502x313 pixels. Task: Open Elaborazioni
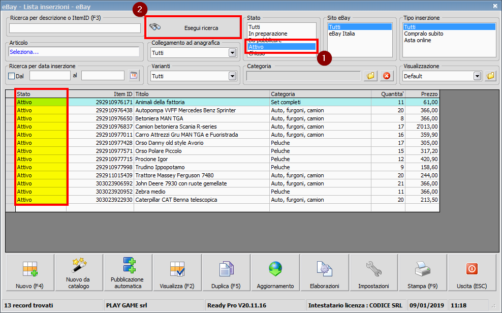tap(325, 273)
